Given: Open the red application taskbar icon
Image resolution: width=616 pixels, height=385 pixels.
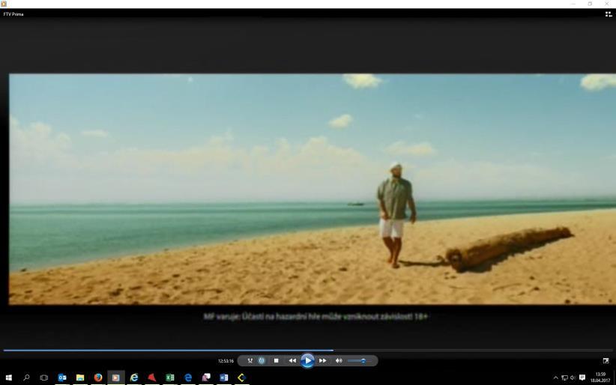Looking at the screenshot, I should (152, 378).
